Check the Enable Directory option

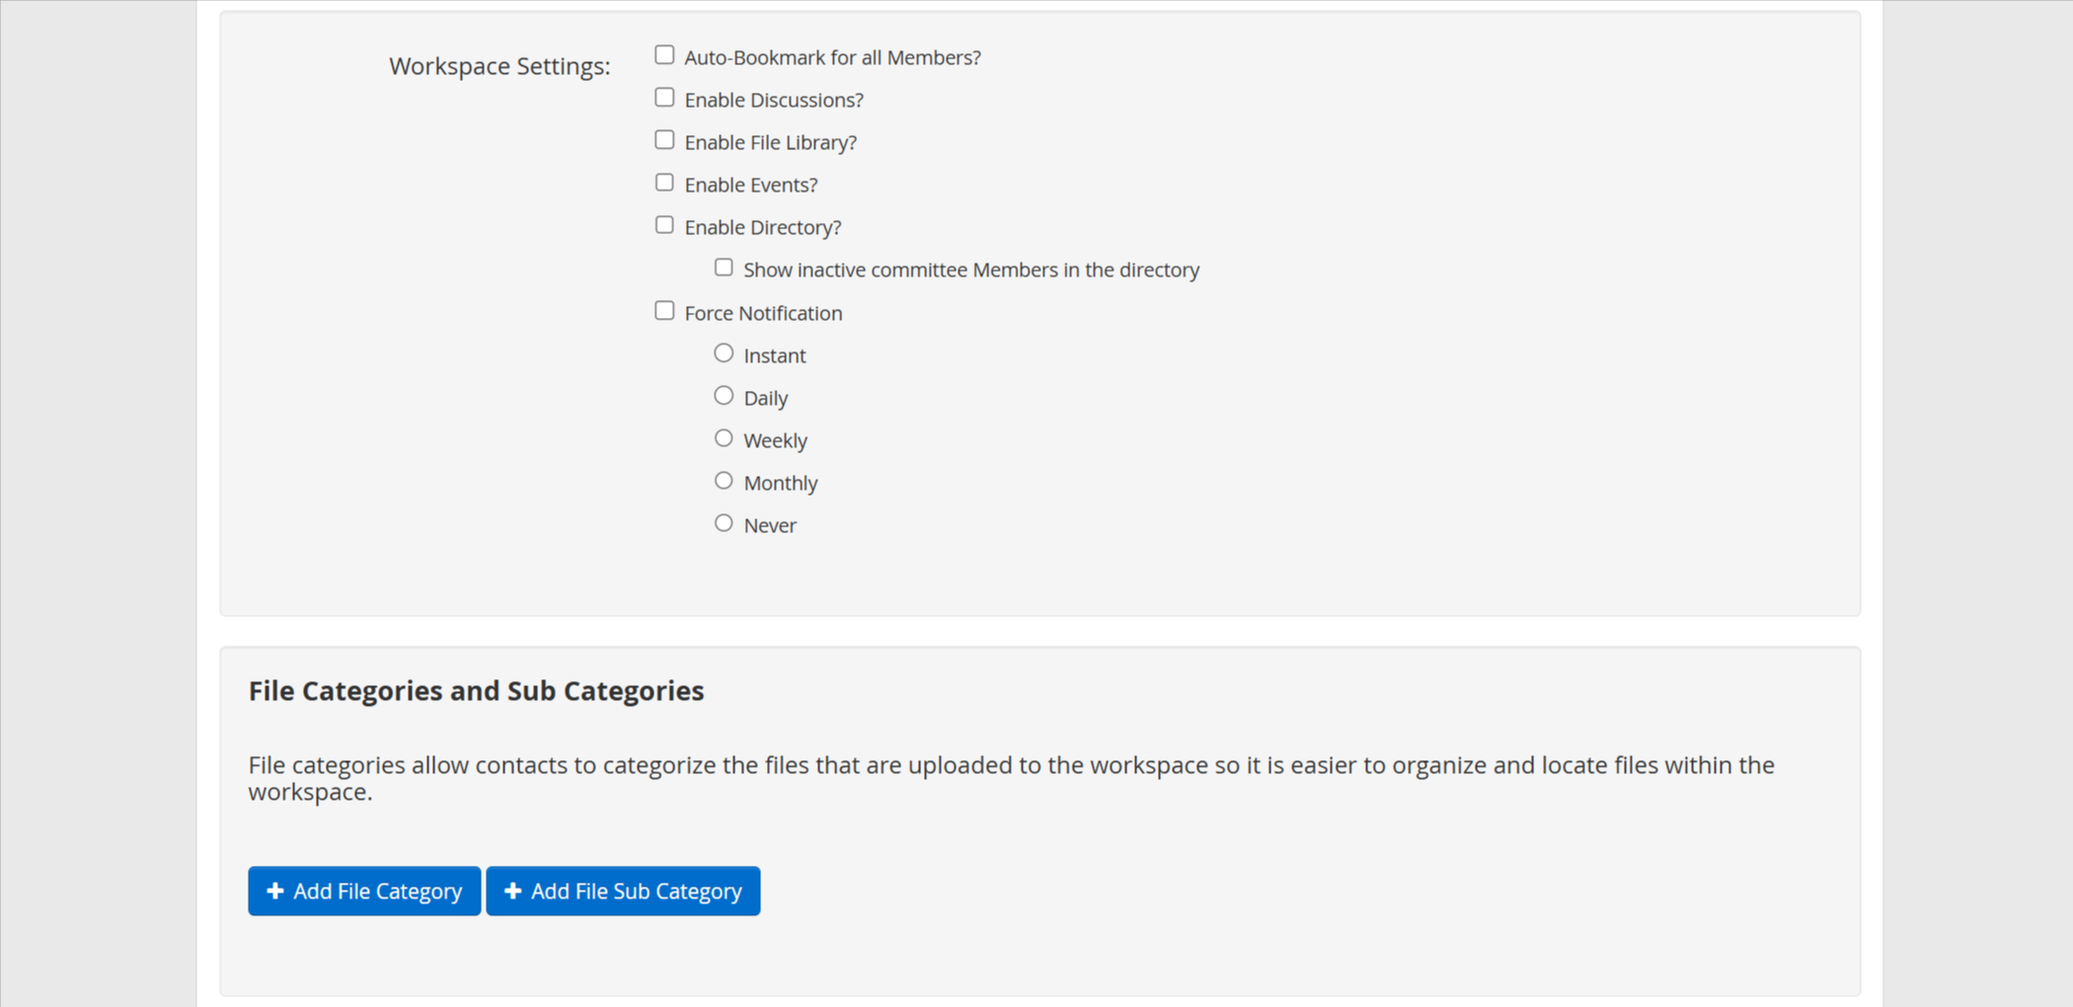[664, 225]
